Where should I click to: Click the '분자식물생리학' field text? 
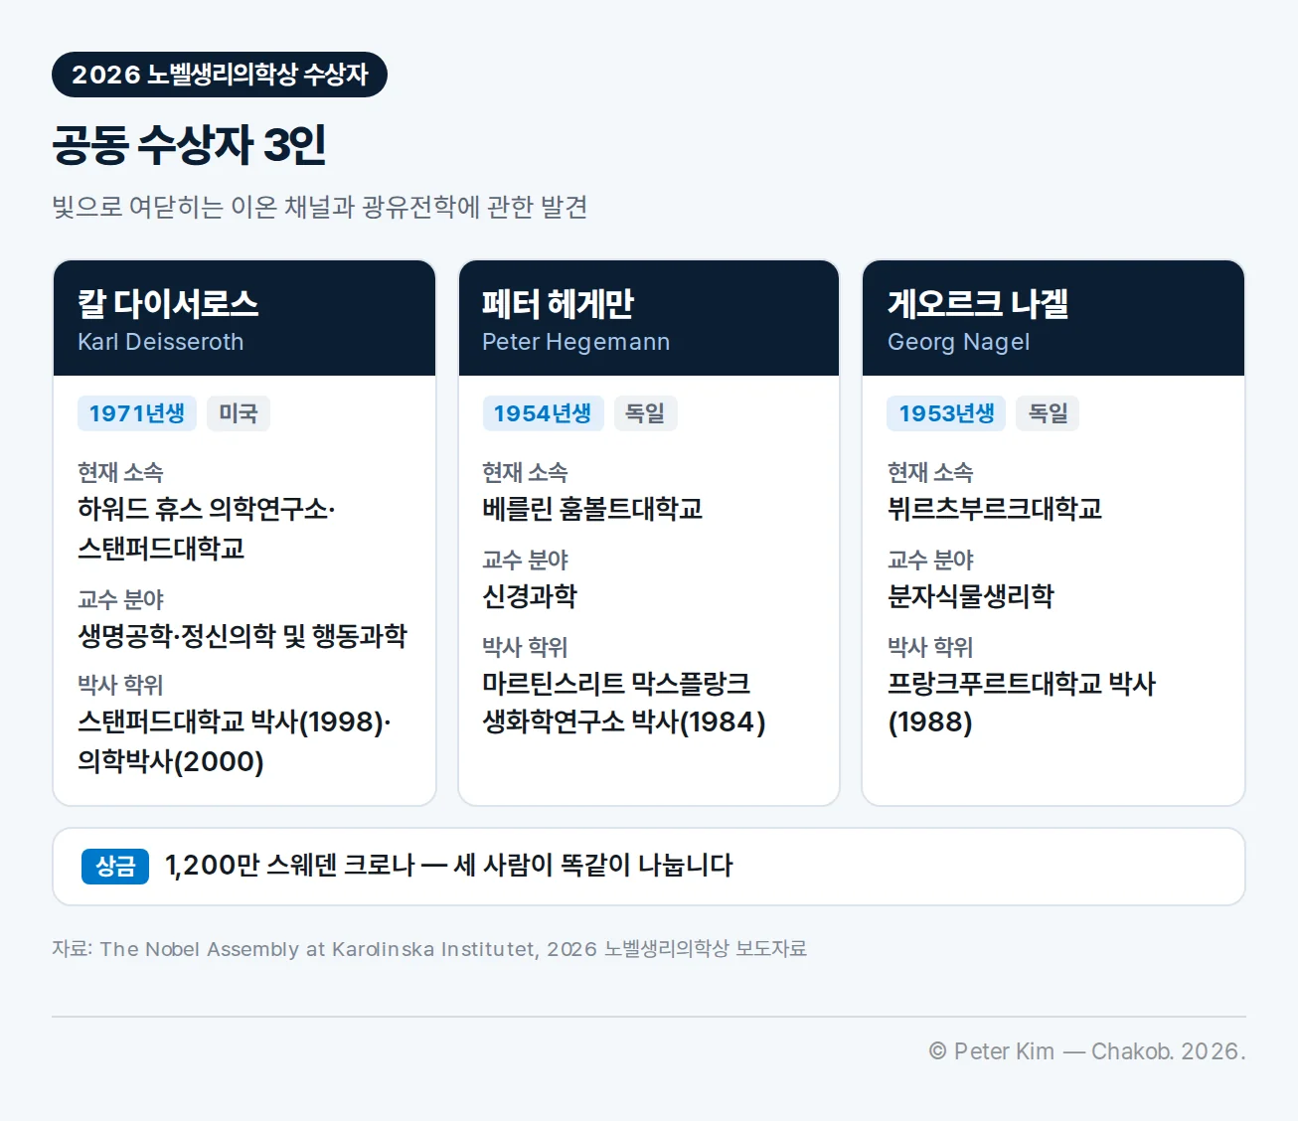pyautogui.click(x=971, y=596)
